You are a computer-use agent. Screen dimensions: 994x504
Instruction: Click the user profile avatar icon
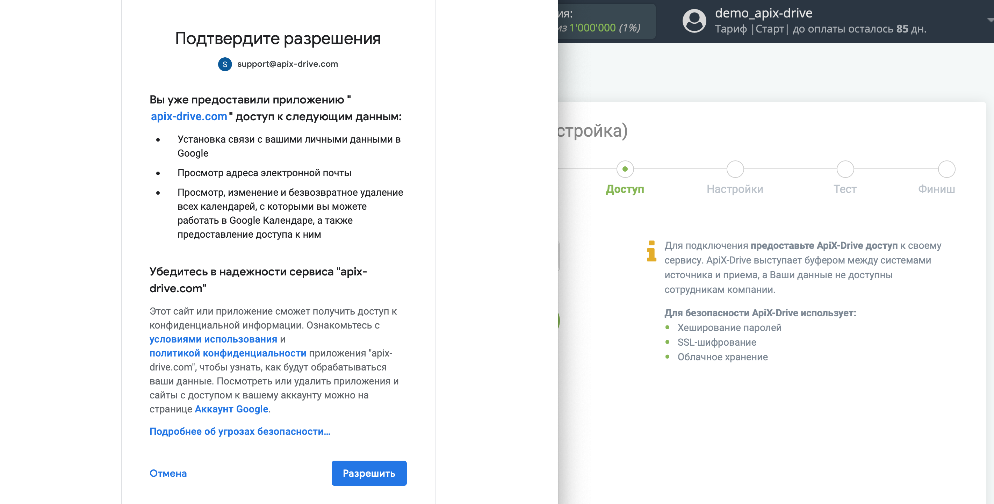[x=694, y=21]
